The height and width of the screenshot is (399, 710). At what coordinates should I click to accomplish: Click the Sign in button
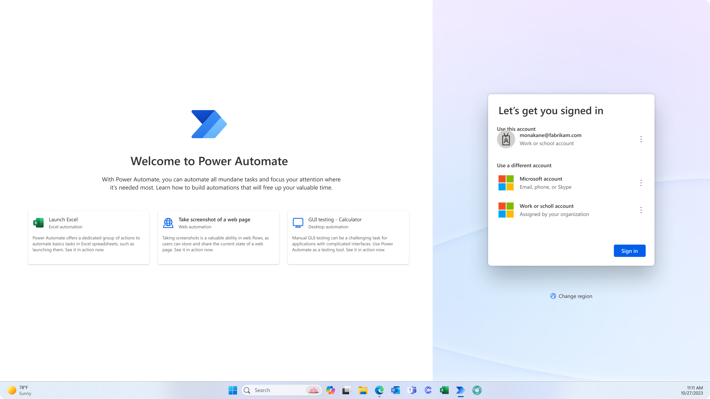[629, 251]
